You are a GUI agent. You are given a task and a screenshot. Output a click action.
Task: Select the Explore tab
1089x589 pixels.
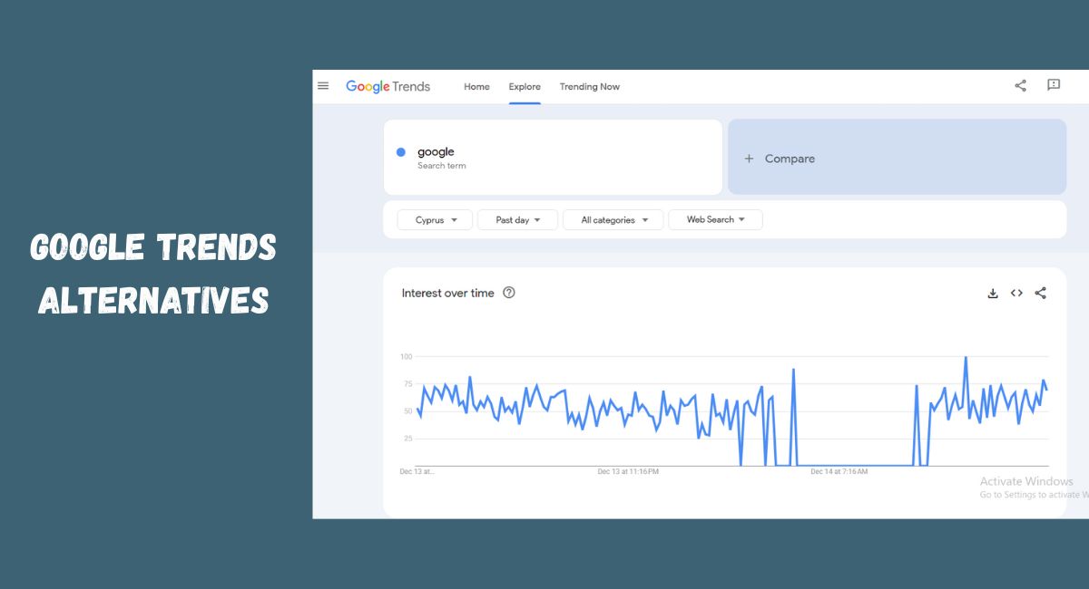click(525, 86)
